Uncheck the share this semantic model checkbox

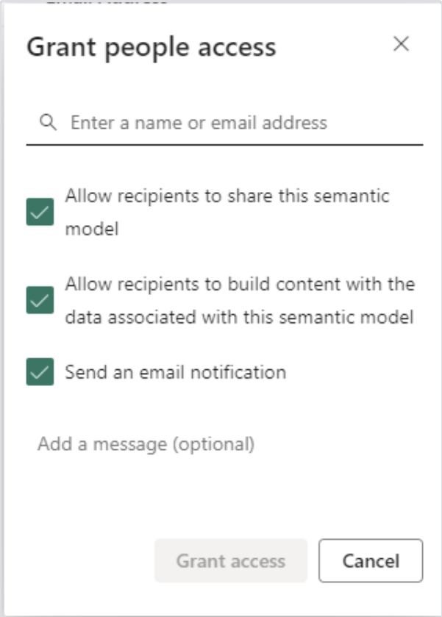[40, 212]
